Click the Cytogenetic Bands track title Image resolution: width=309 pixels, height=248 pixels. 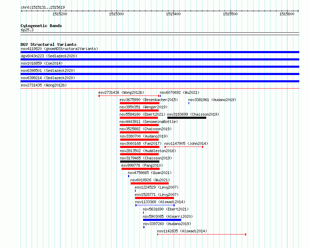click(x=41, y=26)
